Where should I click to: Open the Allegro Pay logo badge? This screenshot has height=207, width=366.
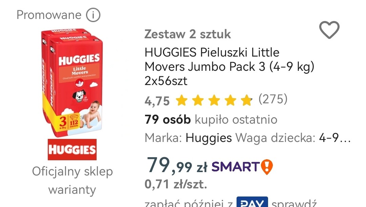coord(252,202)
